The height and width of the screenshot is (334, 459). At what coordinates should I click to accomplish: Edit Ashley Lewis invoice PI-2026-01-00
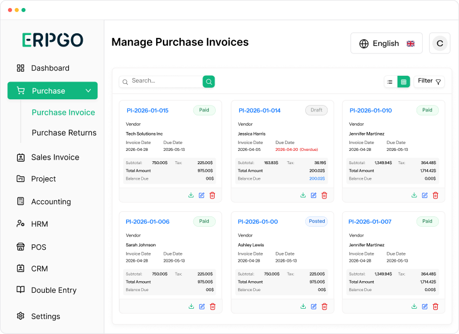click(x=314, y=306)
